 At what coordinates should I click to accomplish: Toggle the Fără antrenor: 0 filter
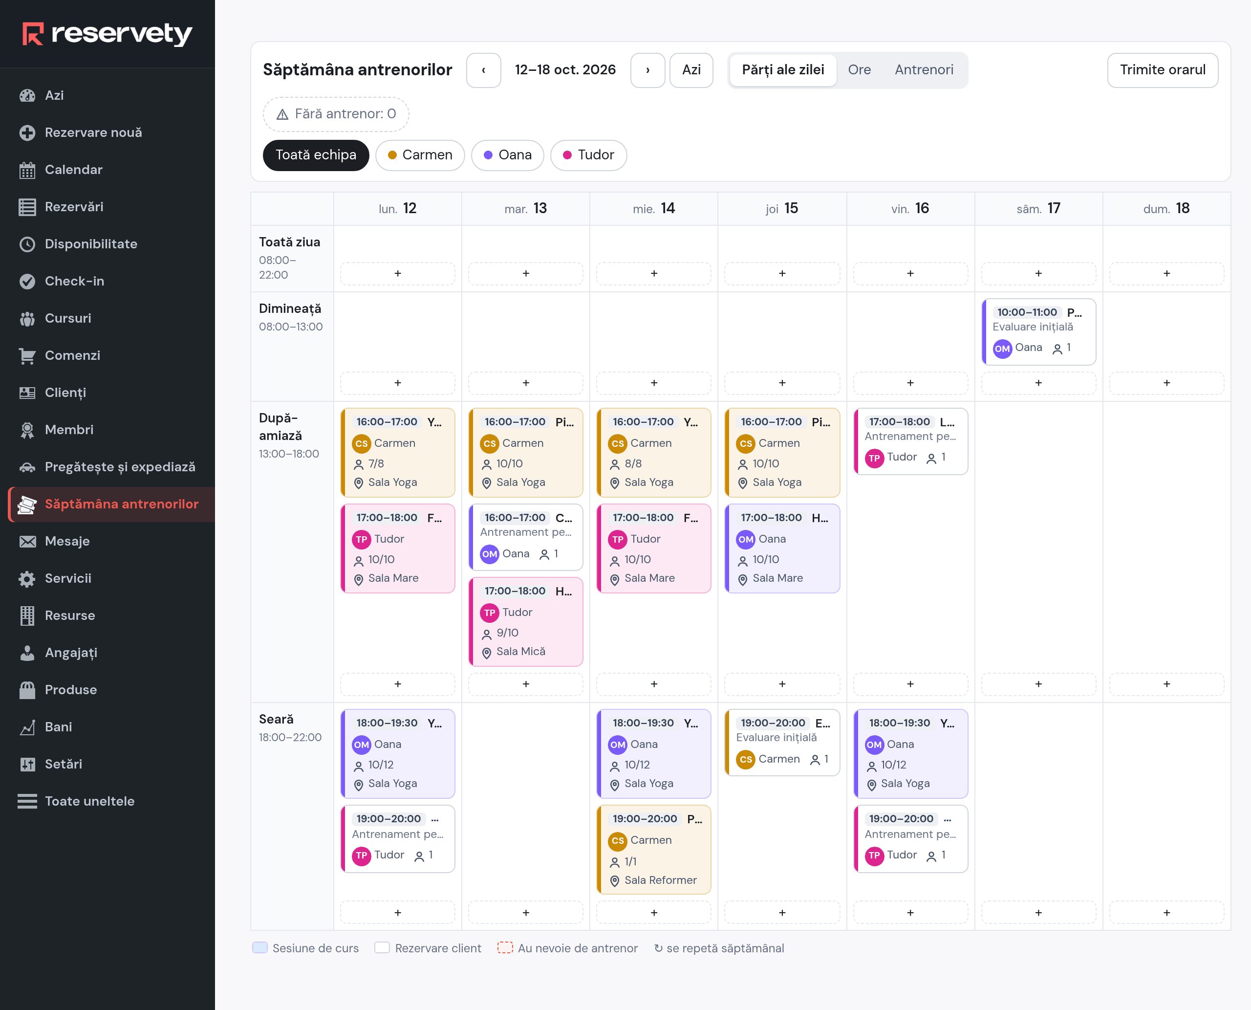pyautogui.click(x=336, y=114)
